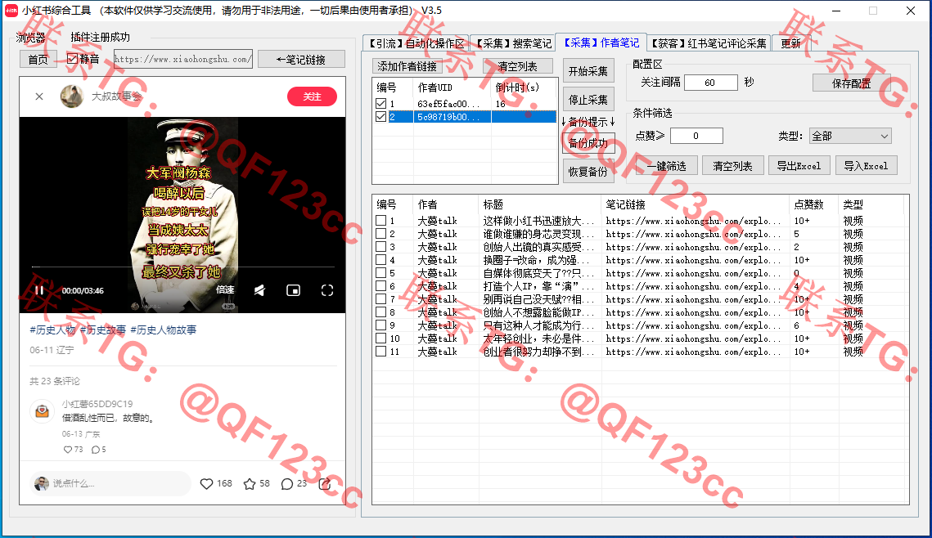Click the video progress bar
932x538 pixels.
(183, 267)
